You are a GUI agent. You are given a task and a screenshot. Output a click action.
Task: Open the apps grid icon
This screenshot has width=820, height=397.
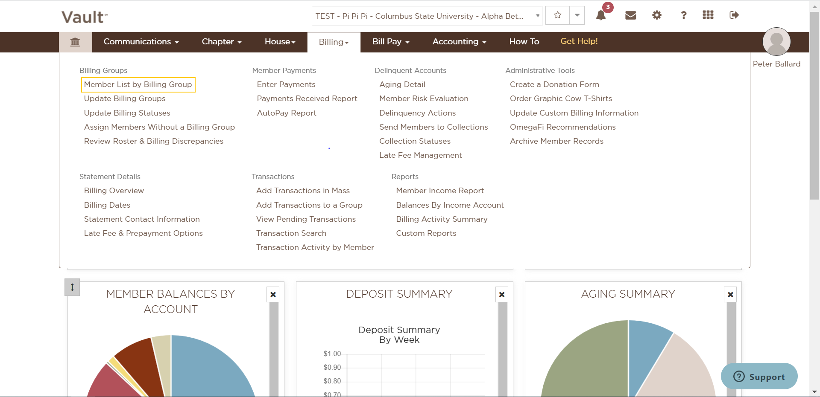[708, 15]
